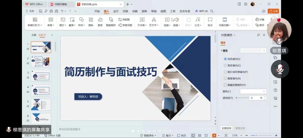Select the 渐变填充(G) radio button
Viewport: 303px width, 138px height.
click(225, 65)
